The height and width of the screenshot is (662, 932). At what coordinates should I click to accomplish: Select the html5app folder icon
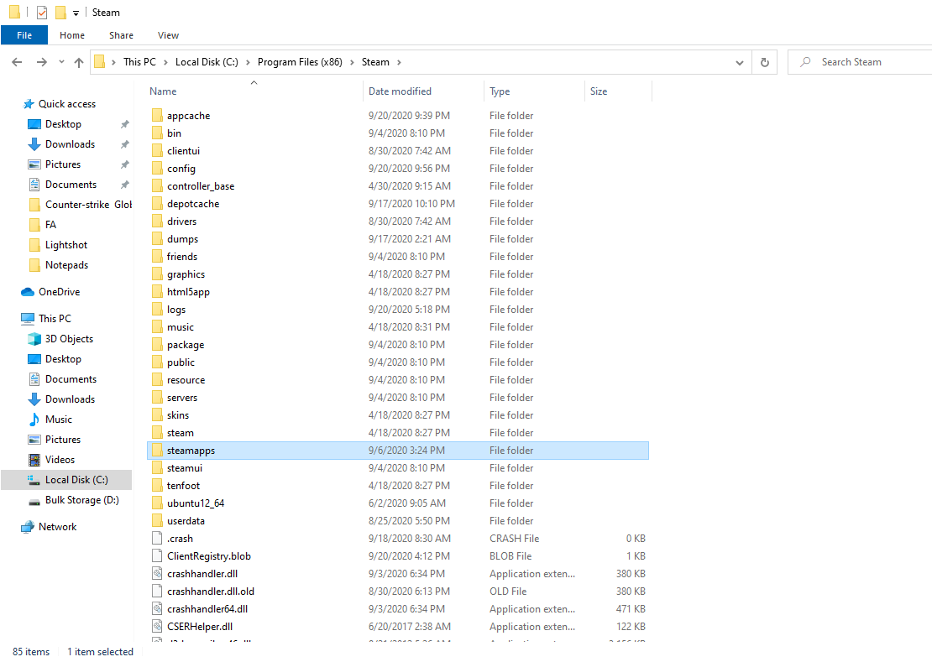point(157,291)
